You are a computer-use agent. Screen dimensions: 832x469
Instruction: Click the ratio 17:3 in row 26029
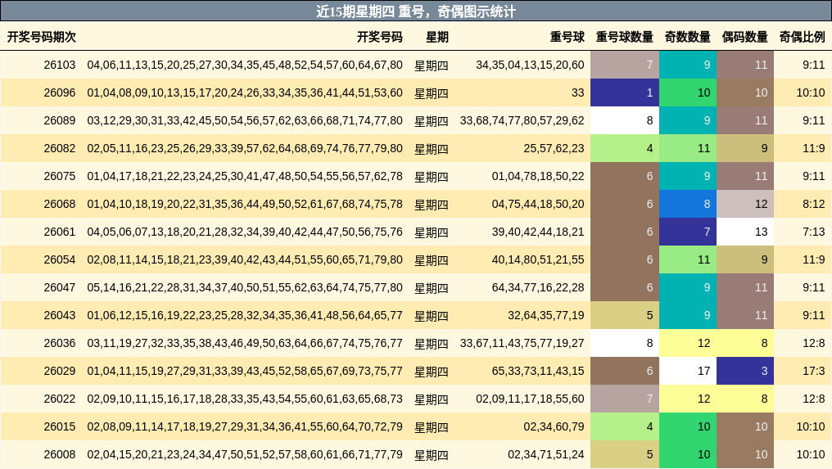coord(813,371)
